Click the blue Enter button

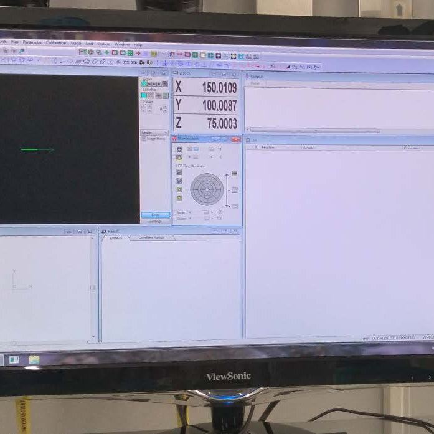coord(155,215)
